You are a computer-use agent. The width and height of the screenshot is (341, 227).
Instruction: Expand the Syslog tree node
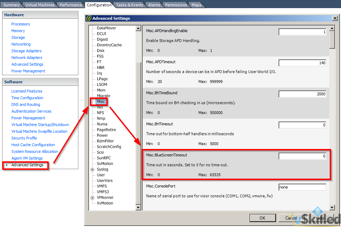[x=92, y=169]
